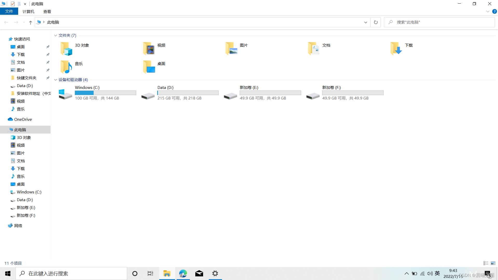
Task: Open the 下载 folder in main pane
Action: (396, 48)
